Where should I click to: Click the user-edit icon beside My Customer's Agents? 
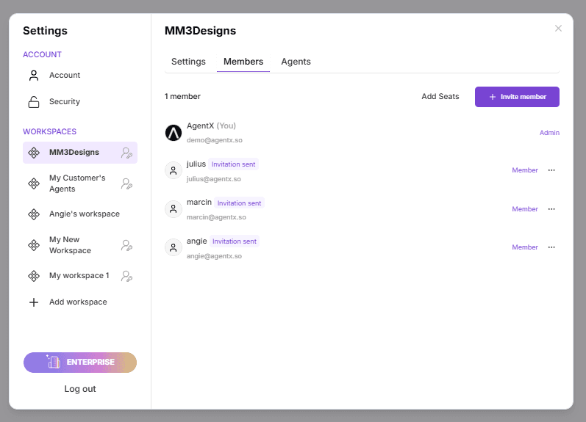(126, 183)
